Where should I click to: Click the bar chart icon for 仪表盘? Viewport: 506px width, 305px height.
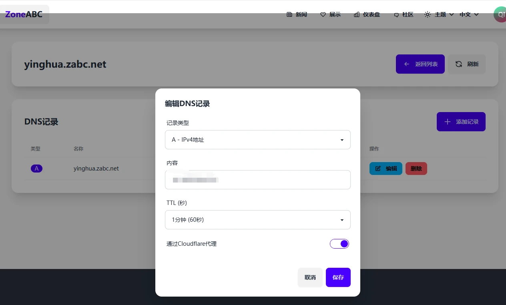coord(357,14)
